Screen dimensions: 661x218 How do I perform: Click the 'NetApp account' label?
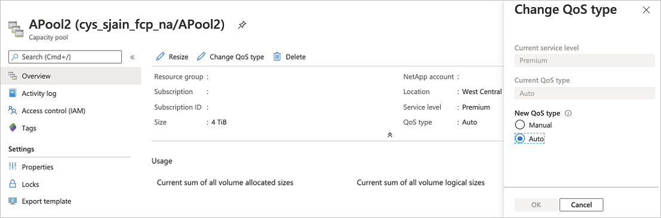(x=428, y=77)
